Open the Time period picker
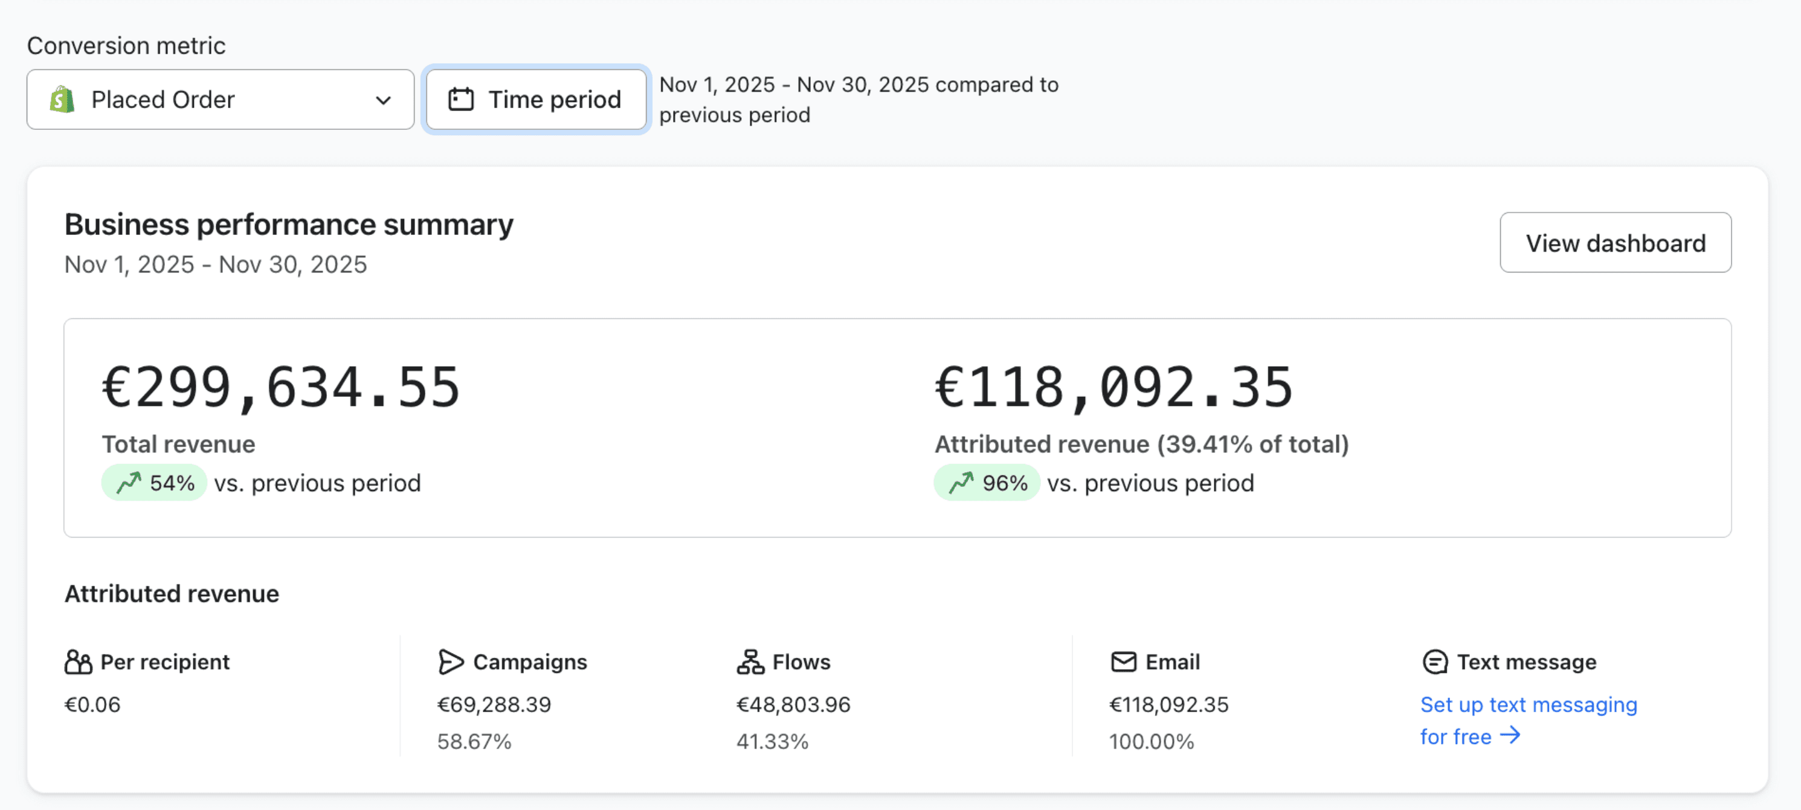This screenshot has height=810, width=1801. click(536, 99)
